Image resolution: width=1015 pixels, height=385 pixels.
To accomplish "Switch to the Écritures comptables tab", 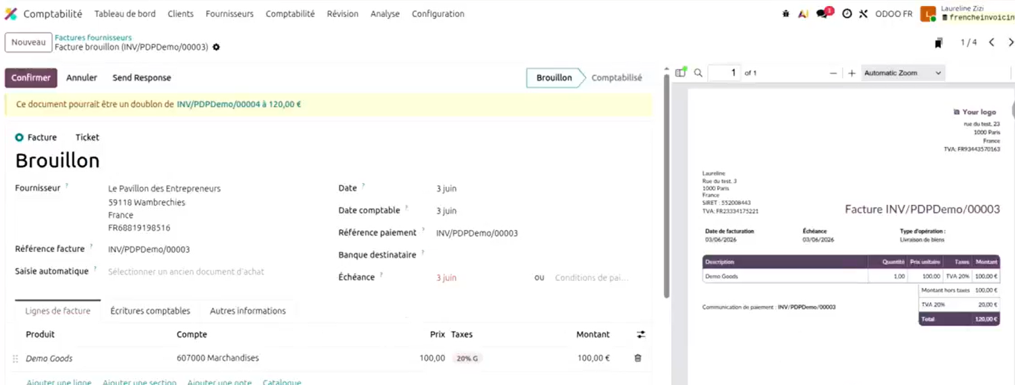I will [150, 311].
